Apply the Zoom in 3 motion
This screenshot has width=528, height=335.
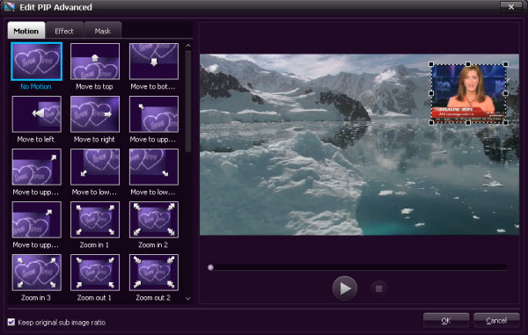(36, 273)
